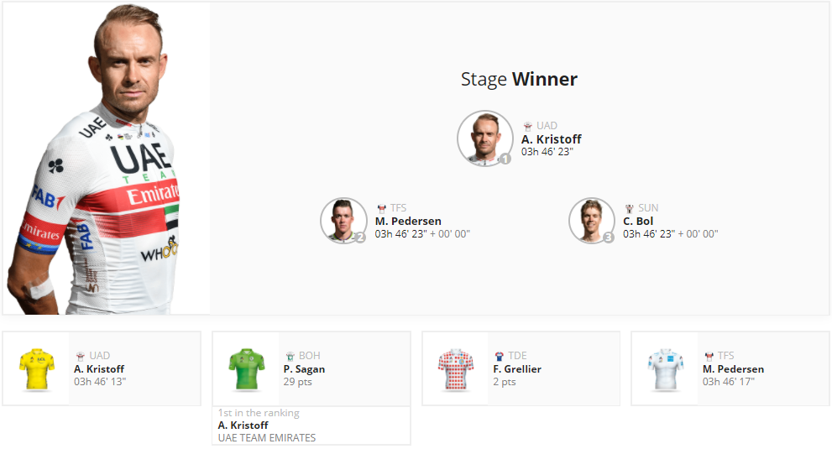This screenshot has height=449, width=832.
Task: Open the A. Kristoff stage winner name link
Action: 552,139
